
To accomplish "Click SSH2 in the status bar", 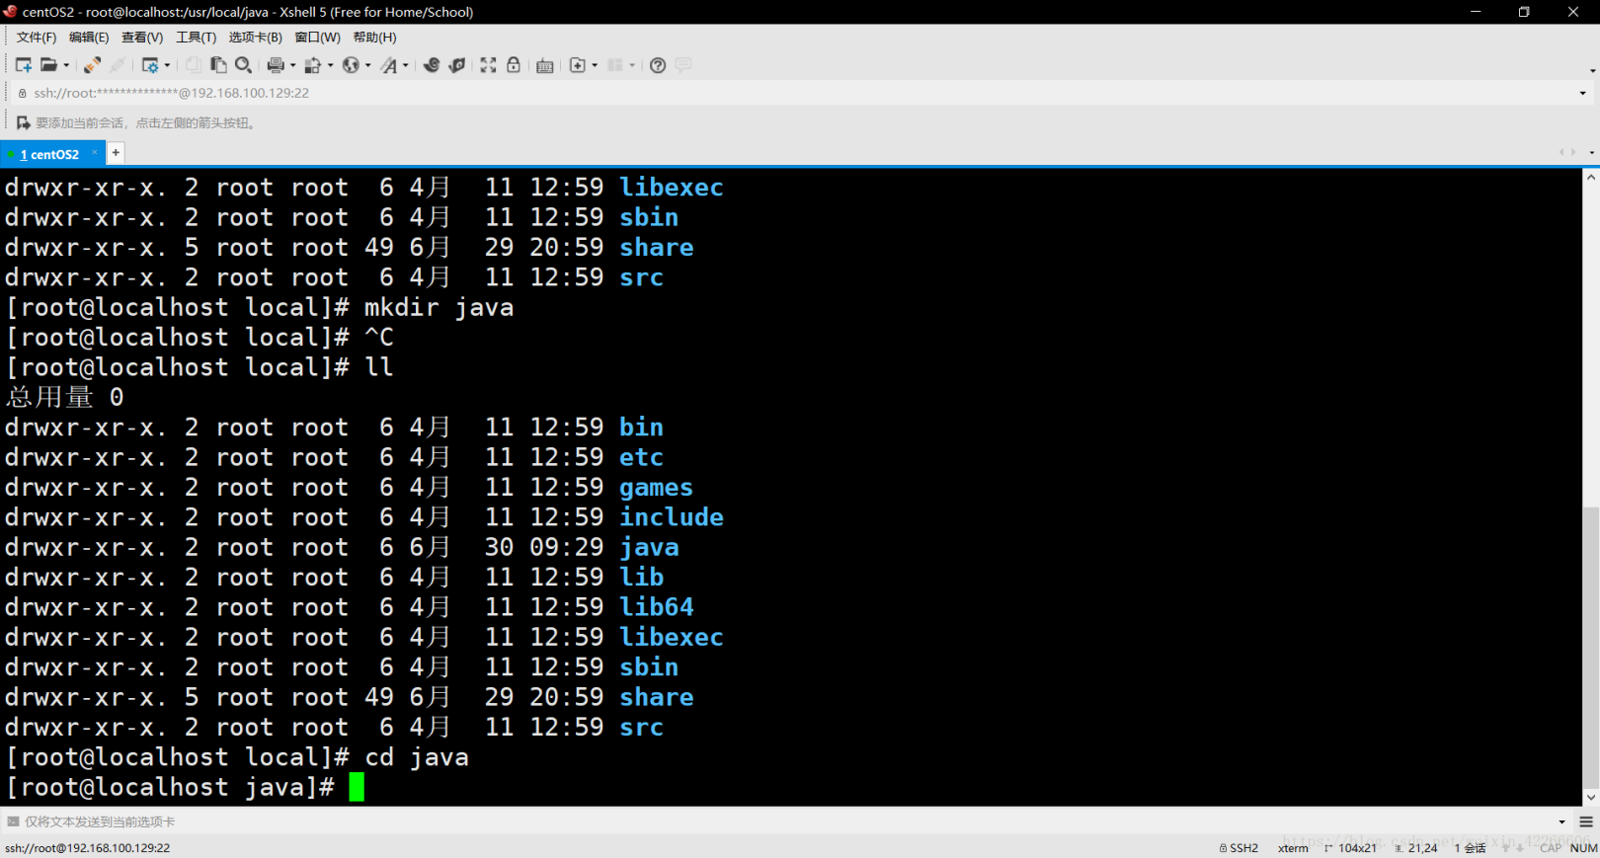I will tap(1240, 848).
